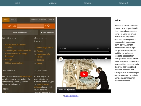Open WebP image format link
141x106 pixels.
click(45, 48)
